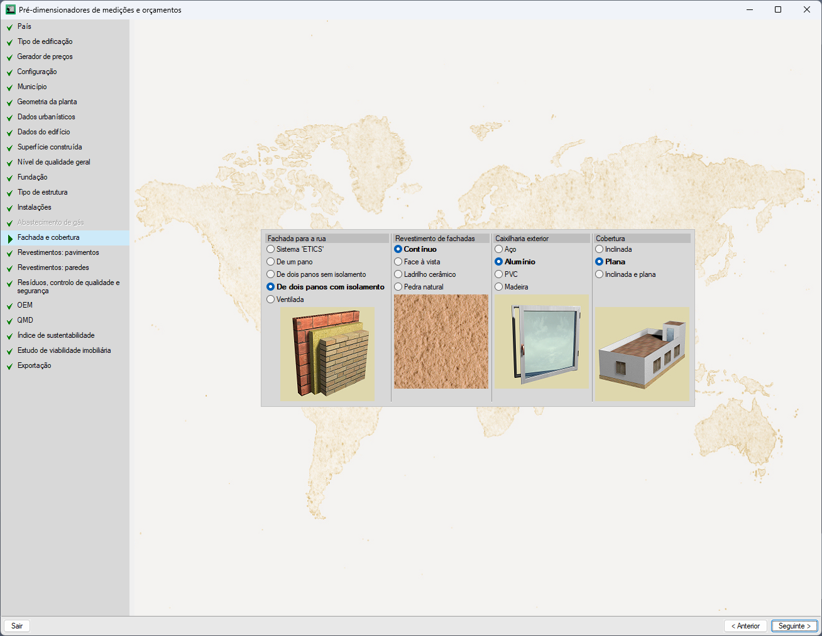Click 'Fachada para a rua' header

(327, 239)
